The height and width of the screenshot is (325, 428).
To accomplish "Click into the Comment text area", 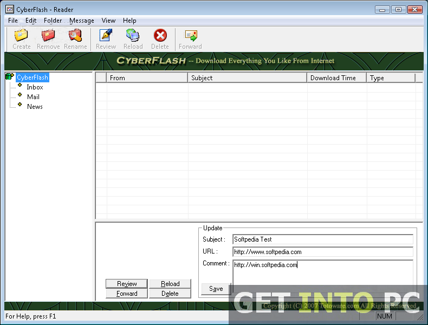I will (x=323, y=276).
